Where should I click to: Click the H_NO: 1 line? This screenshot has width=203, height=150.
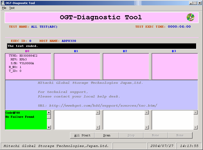[x=15, y=67]
